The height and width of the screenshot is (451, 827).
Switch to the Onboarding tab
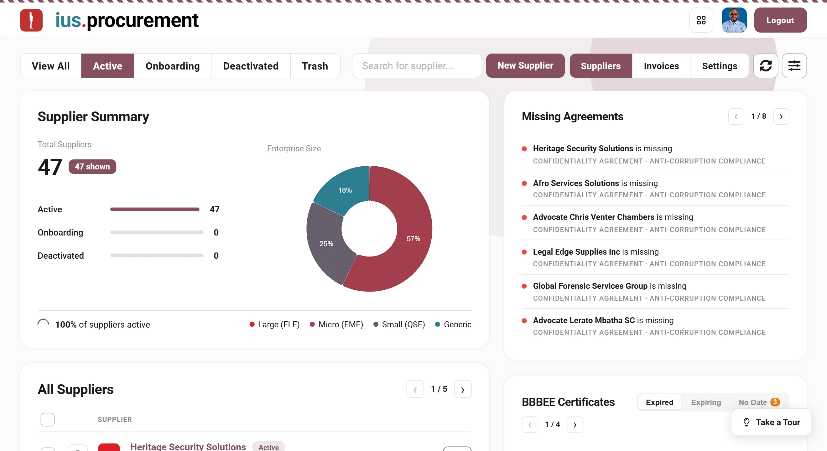[173, 66]
